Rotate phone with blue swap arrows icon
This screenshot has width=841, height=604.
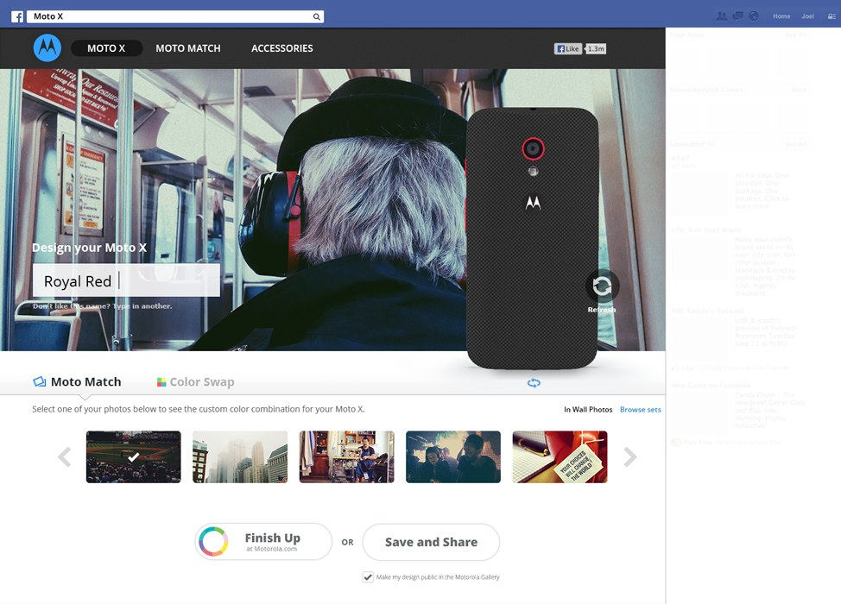point(534,382)
